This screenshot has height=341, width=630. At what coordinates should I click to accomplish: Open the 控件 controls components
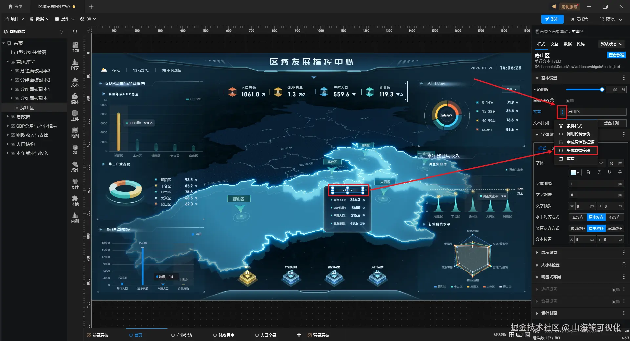75,115
